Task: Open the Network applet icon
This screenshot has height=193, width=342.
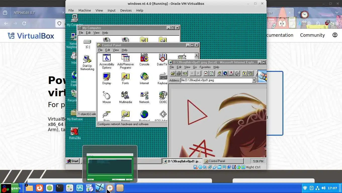Action: (144, 98)
